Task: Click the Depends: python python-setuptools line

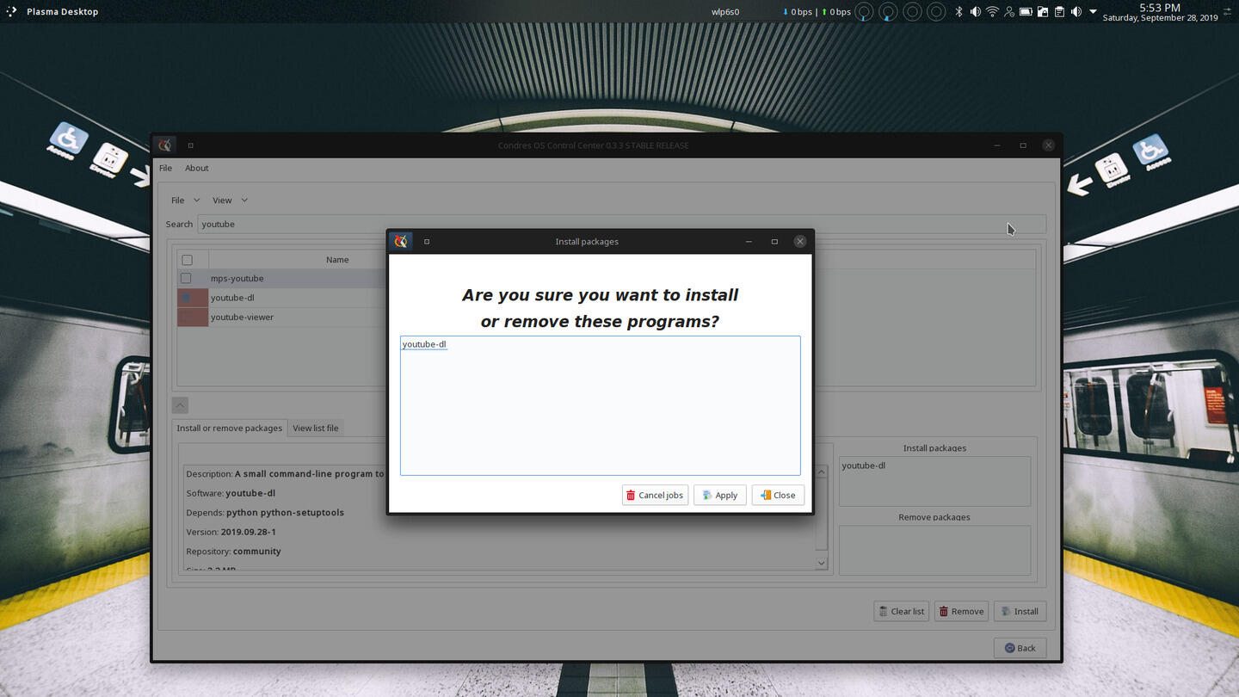Action: tap(265, 513)
